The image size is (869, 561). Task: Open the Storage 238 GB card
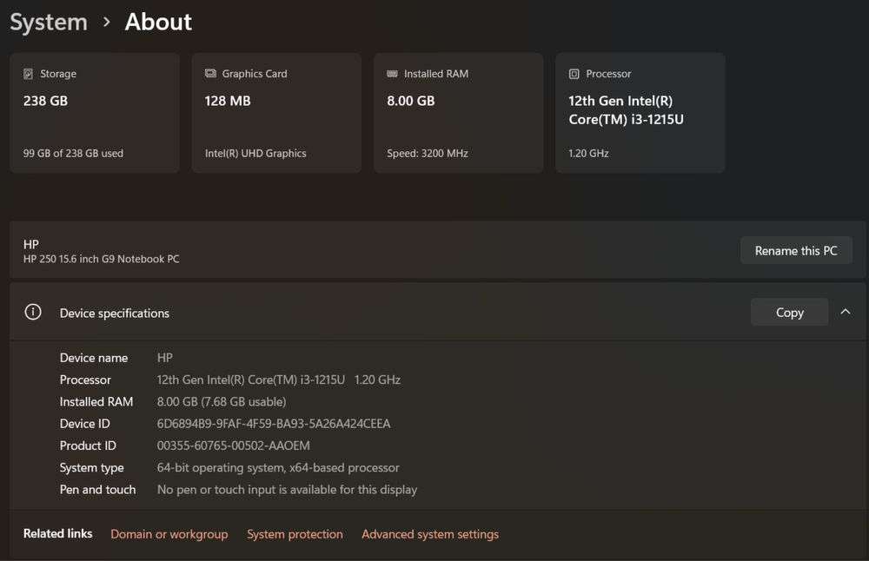click(95, 113)
